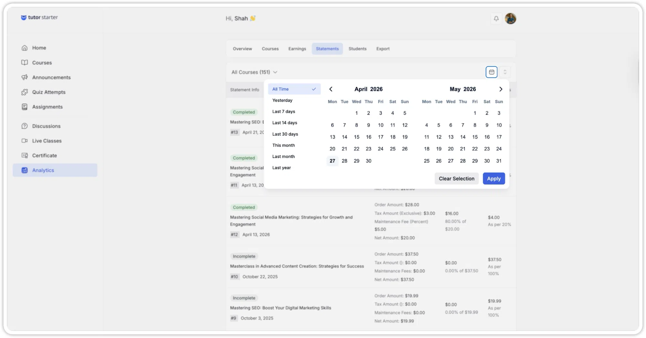Open Certificate icon in sidebar

pyautogui.click(x=25, y=155)
